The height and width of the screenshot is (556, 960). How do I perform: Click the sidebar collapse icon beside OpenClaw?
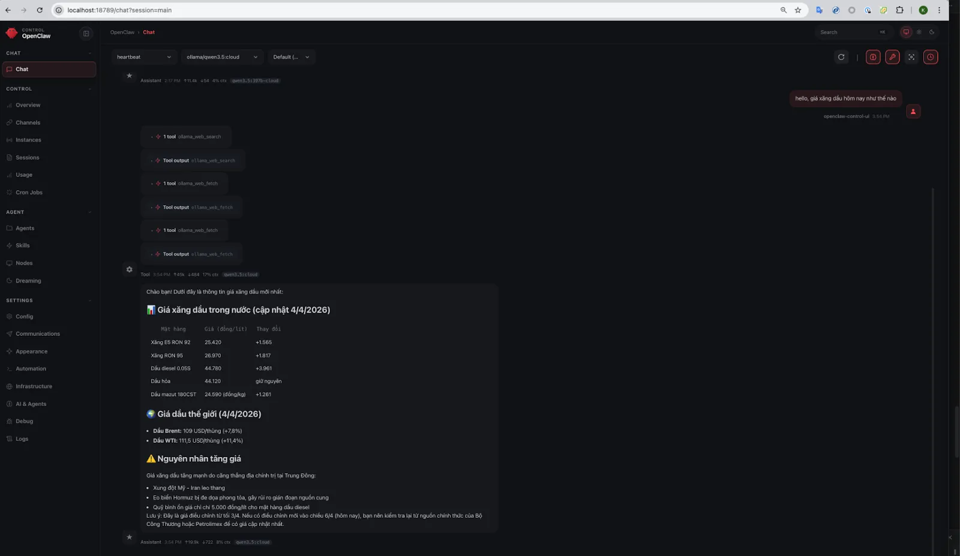tap(86, 34)
